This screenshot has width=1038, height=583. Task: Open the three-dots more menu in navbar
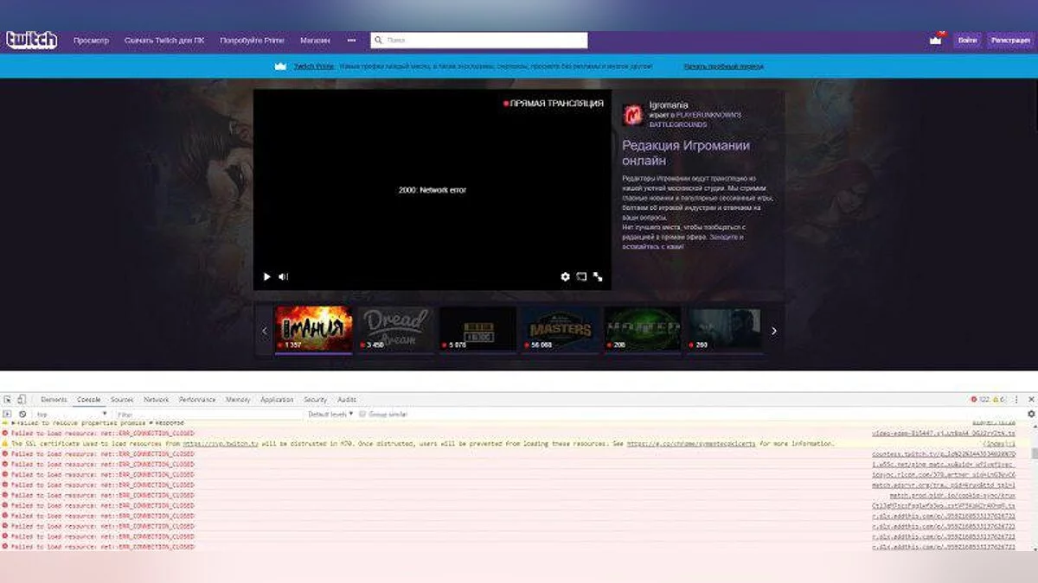tap(351, 40)
